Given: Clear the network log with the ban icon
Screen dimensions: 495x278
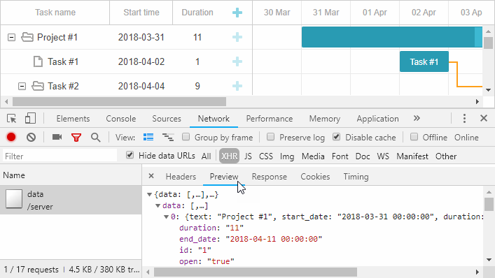Looking at the screenshot, I should coord(31,138).
